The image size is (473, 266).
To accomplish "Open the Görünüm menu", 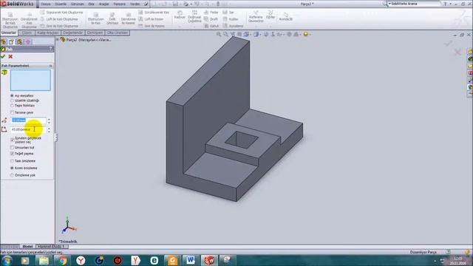I will tap(78, 4).
